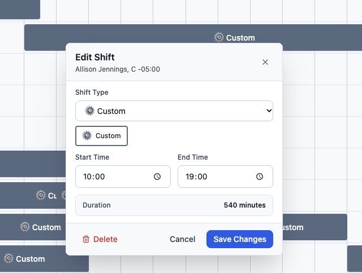Delete the shift using the Delete button
Screen dimensions: 362x273
pos(100,239)
